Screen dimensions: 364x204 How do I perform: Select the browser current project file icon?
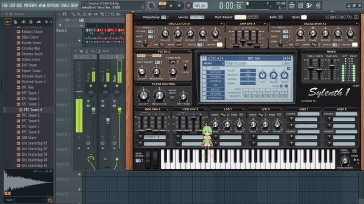point(15,22)
